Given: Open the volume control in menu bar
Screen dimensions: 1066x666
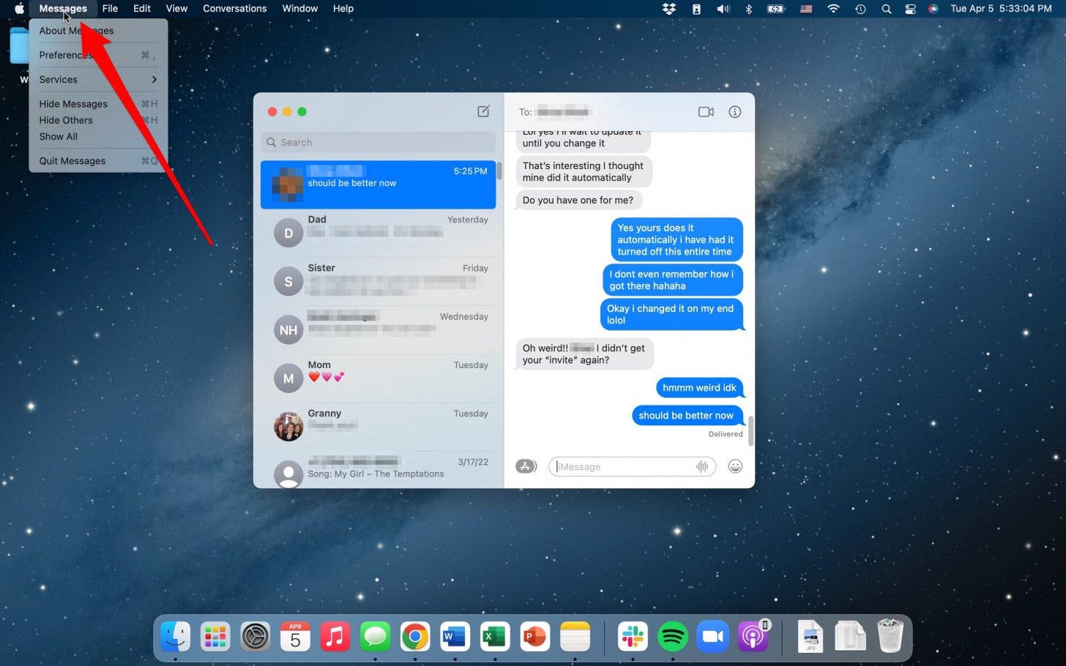Looking at the screenshot, I should 723,9.
